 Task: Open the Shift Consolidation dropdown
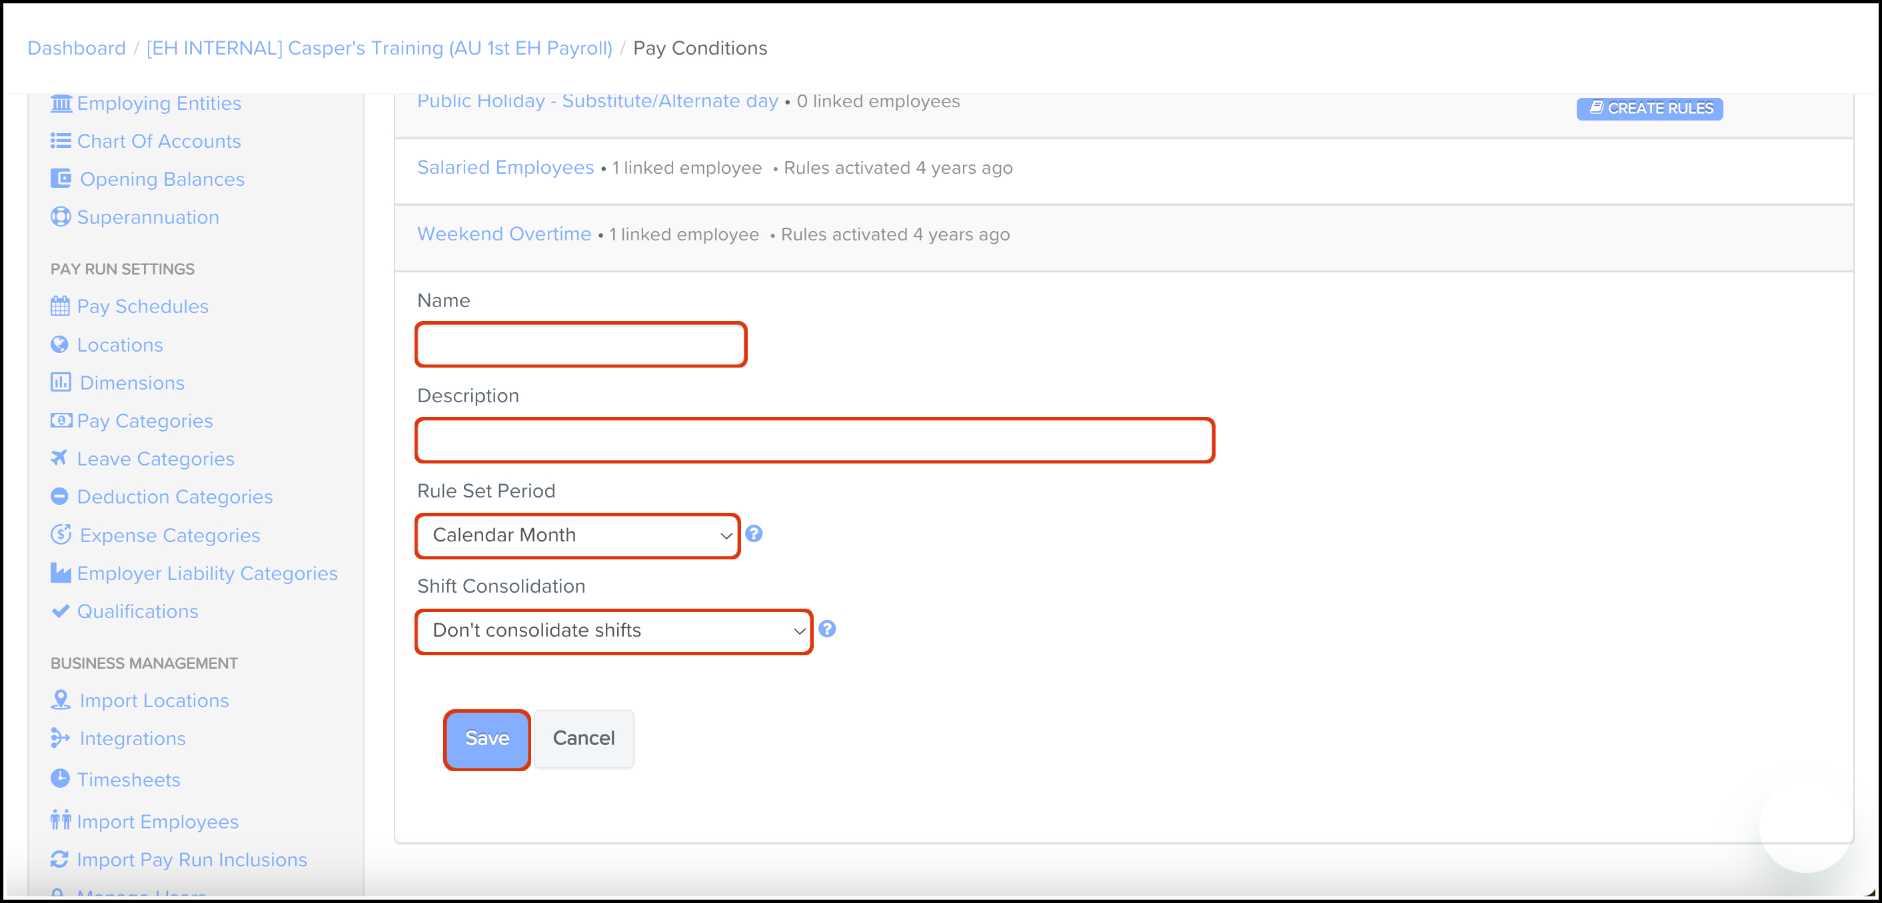614,631
